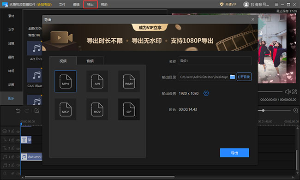The height and width of the screenshot is (180, 300).
Task: Open the 文字 sidebar panel
Action: pos(11,30)
